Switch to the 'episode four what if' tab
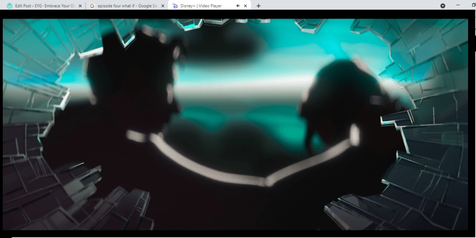Image resolution: width=476 pixels, height=238 pixels. [126, 6]
